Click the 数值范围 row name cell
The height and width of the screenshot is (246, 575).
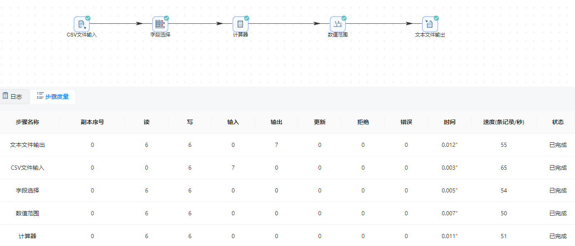pyautogui.click(x=27, y=213)
